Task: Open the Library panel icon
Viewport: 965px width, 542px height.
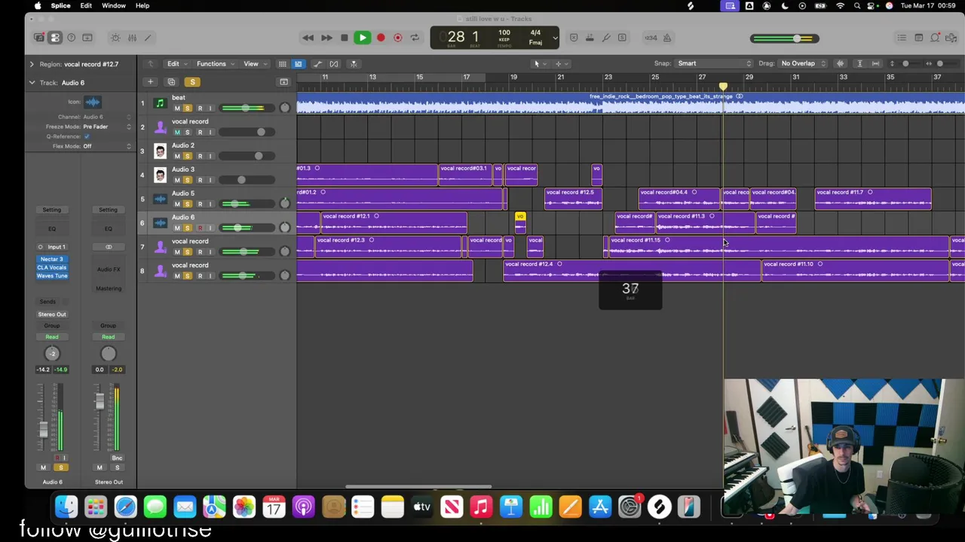Action: pyautogui.click(x=38, y=38)
